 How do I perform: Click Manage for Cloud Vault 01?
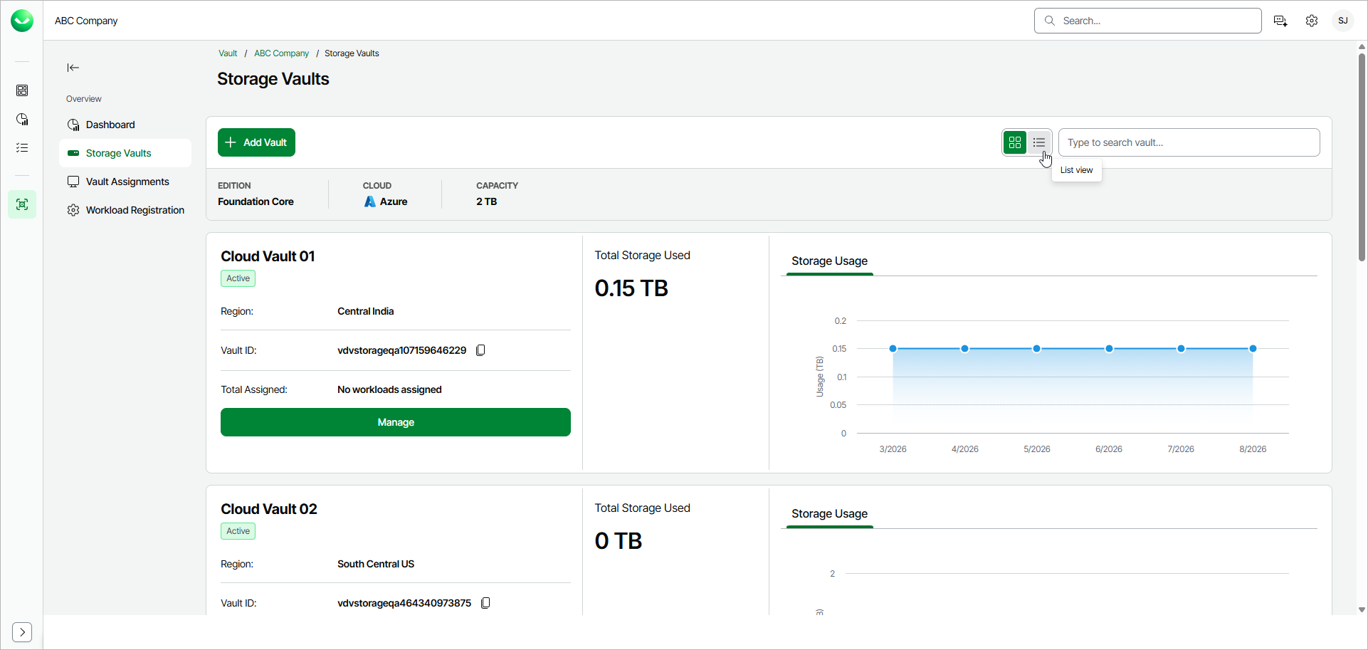tap(396, 422)
